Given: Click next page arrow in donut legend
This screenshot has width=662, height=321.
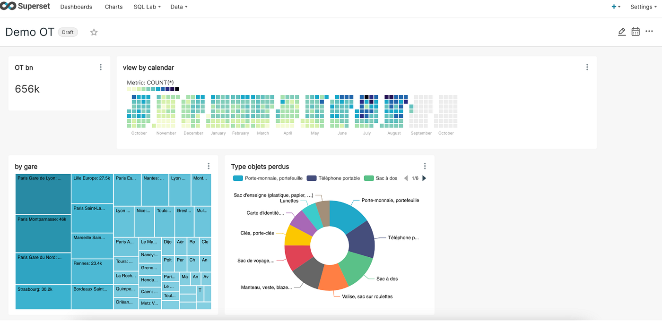Looking at the screenshot, I should click(x=424, y=178).
